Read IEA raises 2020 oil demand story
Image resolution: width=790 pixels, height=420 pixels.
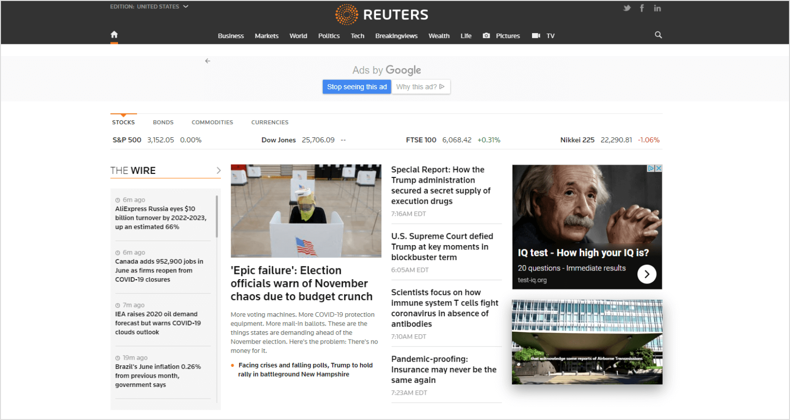158,323
